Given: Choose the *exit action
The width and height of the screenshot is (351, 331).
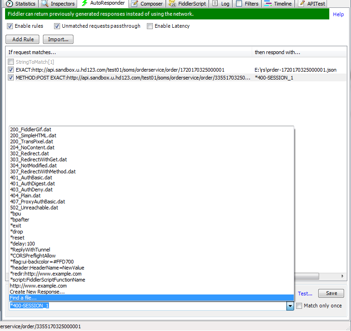Looking at the screenshot, I should (151, 226).
